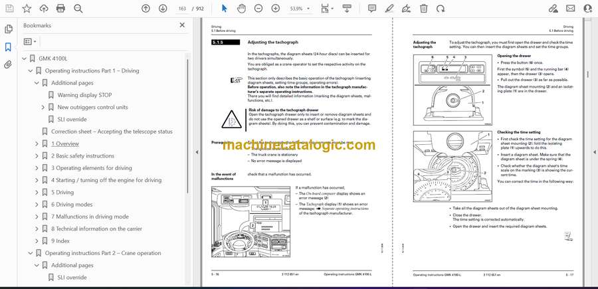Open 3 Operating elements for driving

pyautogui.click(x=92, y=168)
